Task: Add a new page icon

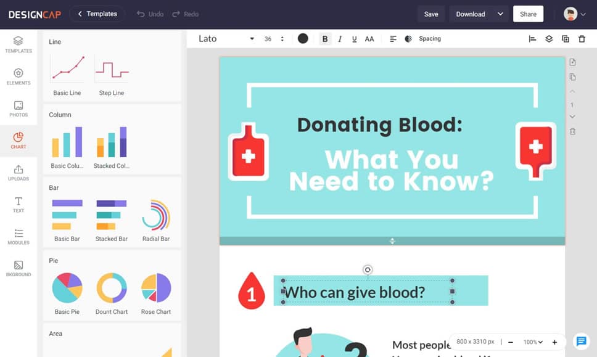Action: 572,62
